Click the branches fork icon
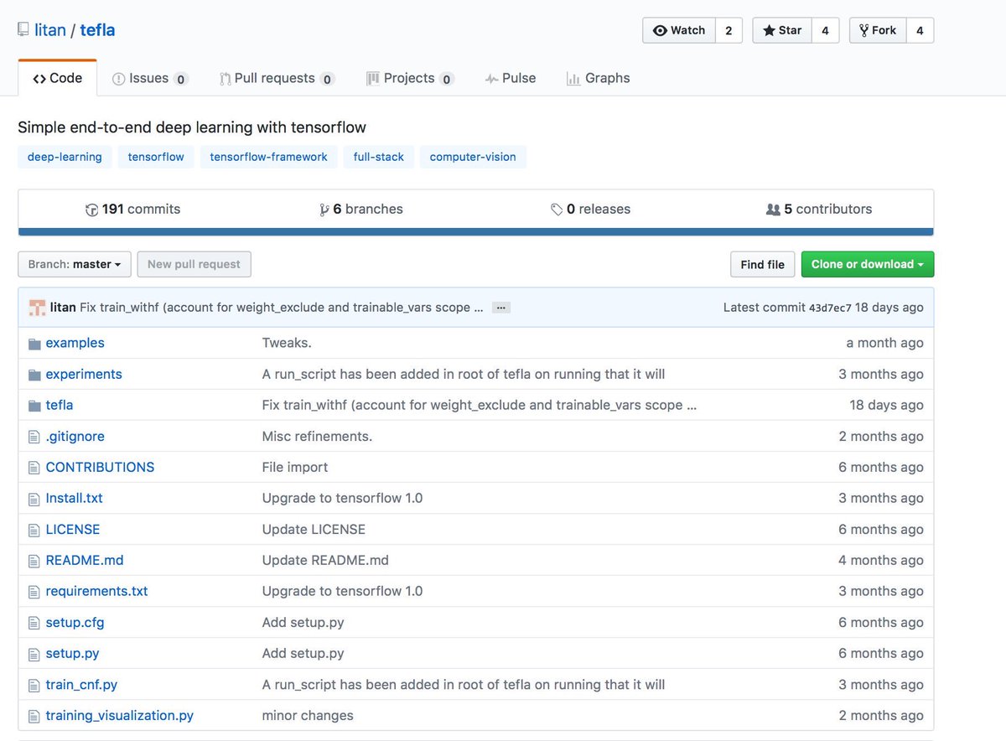Image resolution: width=1006 pixels, height=741 pixels. click(324, 210)
